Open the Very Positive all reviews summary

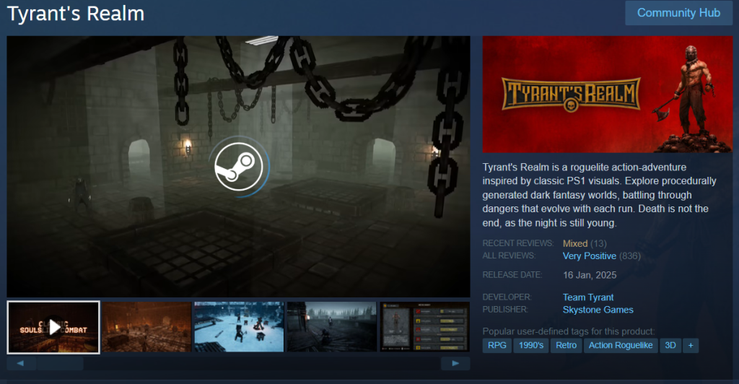[589, 256]
